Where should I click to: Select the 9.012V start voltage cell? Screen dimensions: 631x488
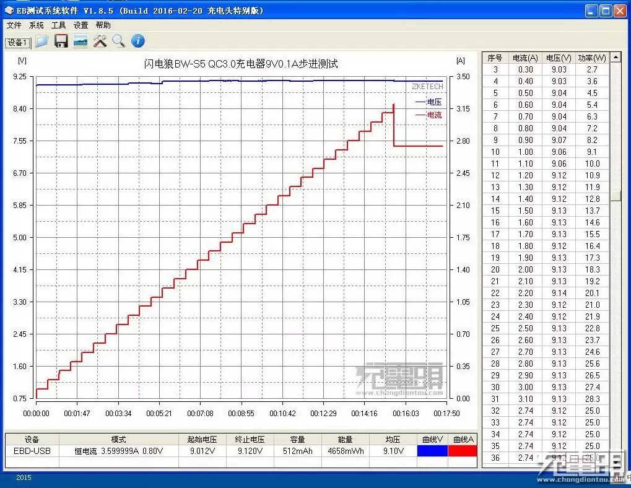[x=202, y=451]
